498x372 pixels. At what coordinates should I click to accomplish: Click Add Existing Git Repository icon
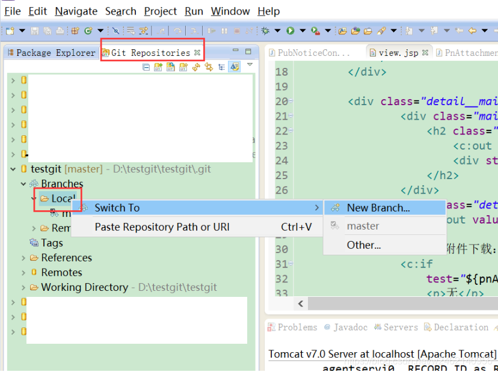pos(158,67)
